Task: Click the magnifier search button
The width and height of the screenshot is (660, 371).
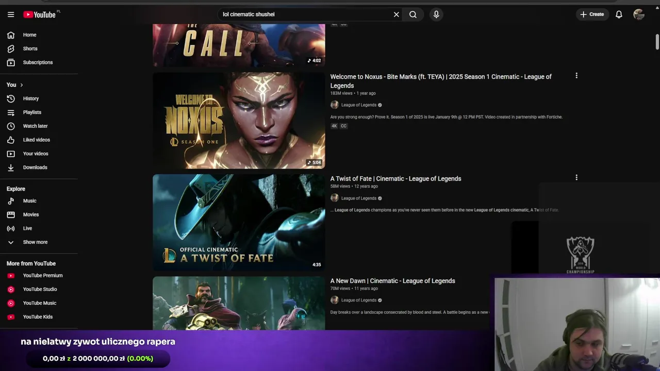Action: (413, 14)
